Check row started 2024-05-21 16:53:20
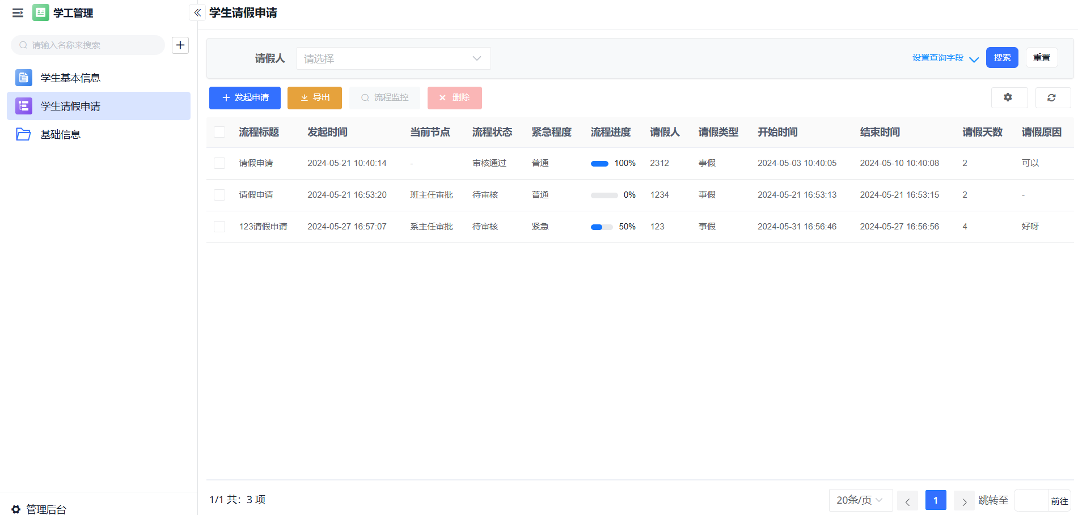The width and height of the screenshot is (1078, 515). pos(219,195)
